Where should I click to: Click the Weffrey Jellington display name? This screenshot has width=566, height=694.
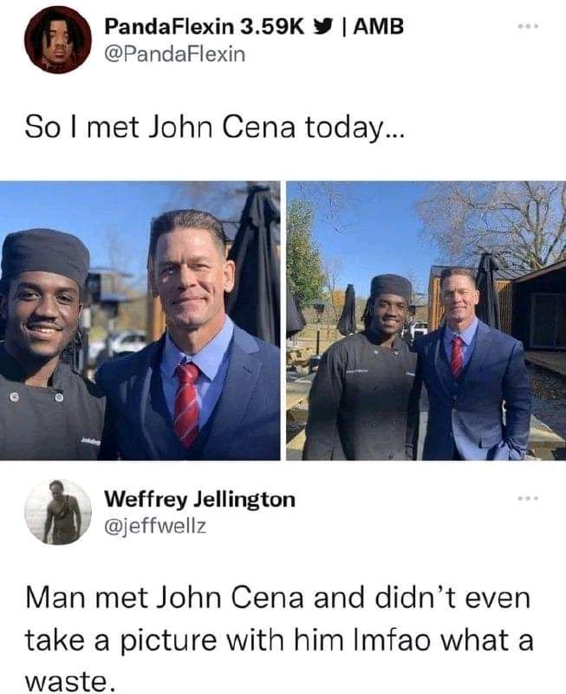pos(200,500)
